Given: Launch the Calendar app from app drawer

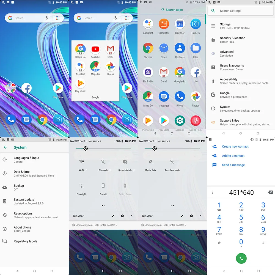Looking at the screenshot, I should [180, 24].
